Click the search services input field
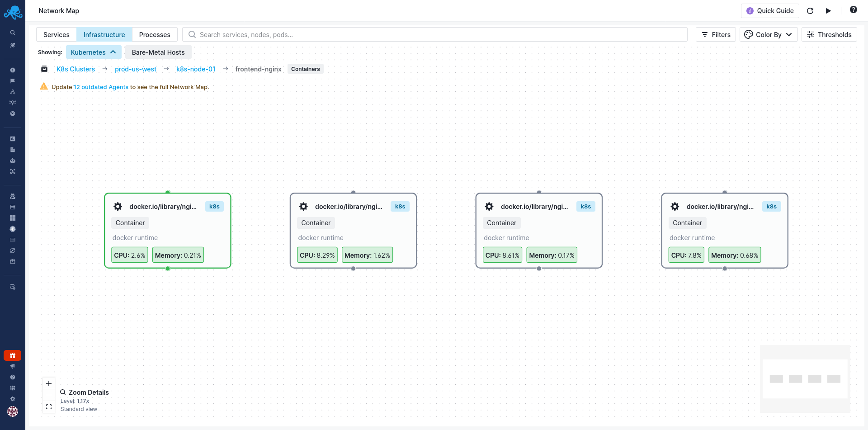 [434, 35]
